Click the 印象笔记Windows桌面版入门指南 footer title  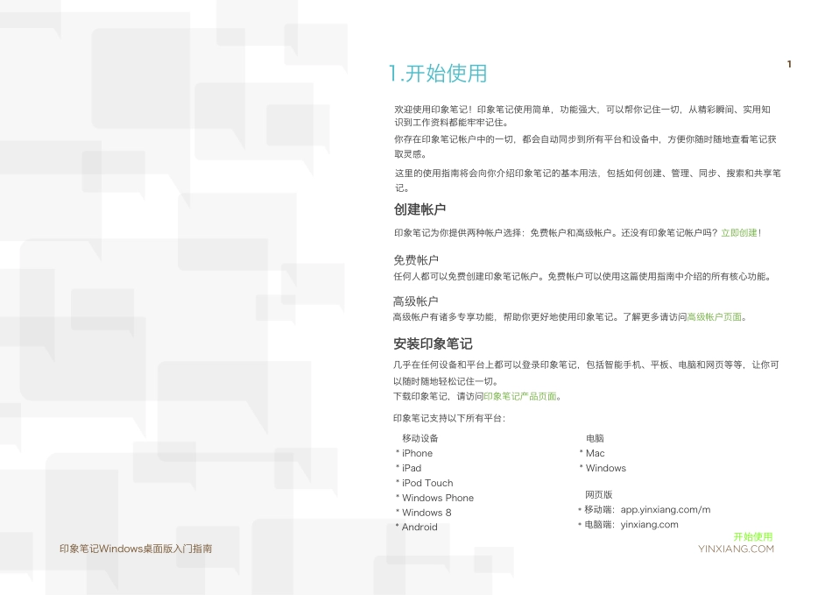136,549
